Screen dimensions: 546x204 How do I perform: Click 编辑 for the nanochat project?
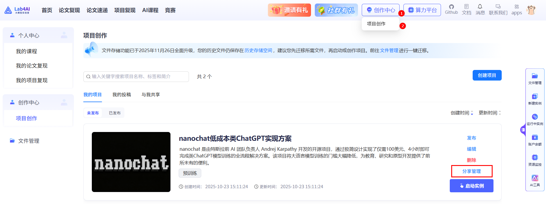click(x=471, y=149)
